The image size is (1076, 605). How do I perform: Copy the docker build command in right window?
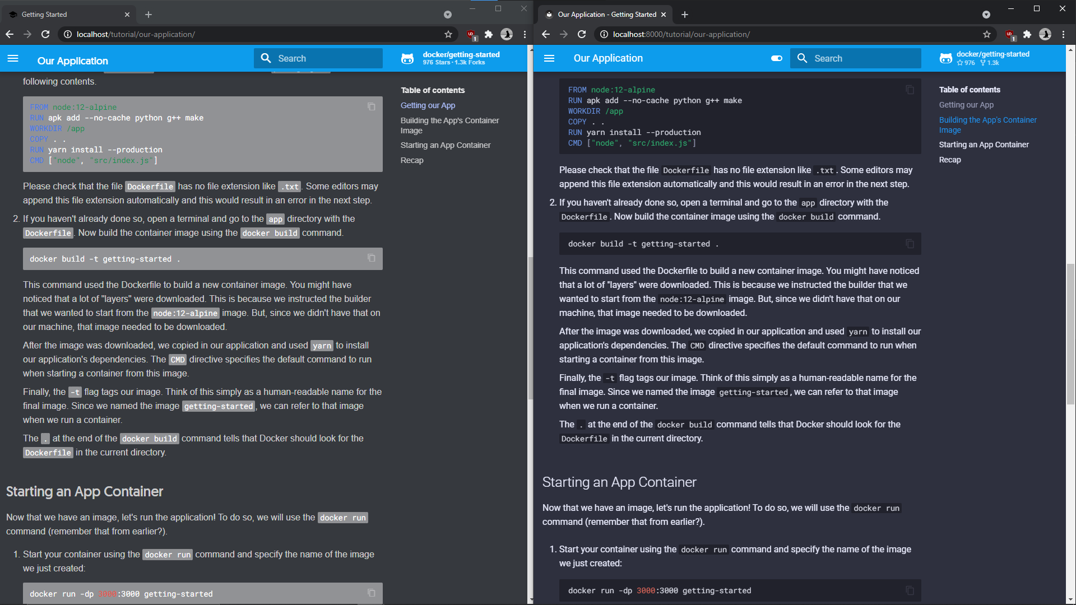[x=910, y=244]
